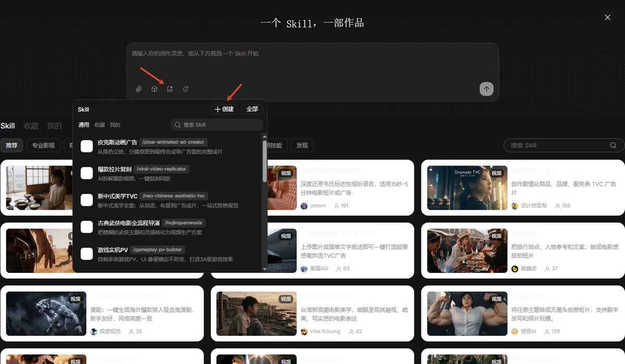The image size is (625, 364).
Task: Select the 发现 category chip
Action: coord(302,145)
